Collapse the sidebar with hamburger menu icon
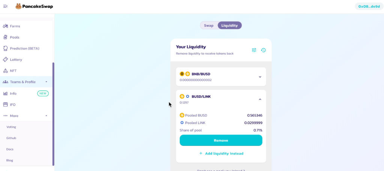Screen dimensions: 384x171 tap(5, 6)
